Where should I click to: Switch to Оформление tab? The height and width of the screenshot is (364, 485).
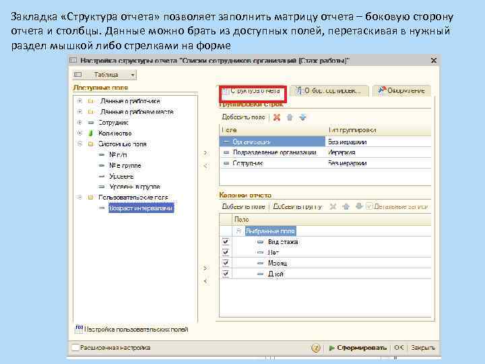pyautogui.click(x=401, y=91)
